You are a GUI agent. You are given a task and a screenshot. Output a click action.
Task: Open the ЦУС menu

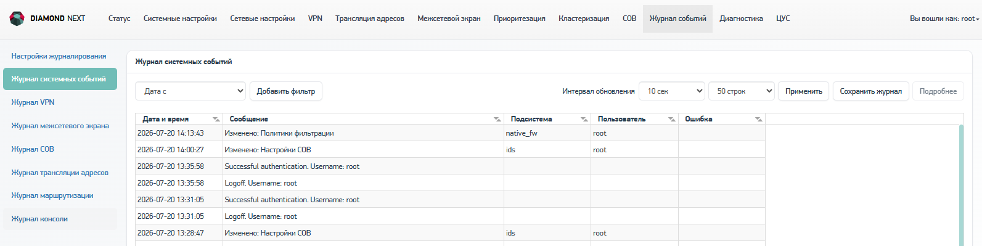[x=783, y=18]
